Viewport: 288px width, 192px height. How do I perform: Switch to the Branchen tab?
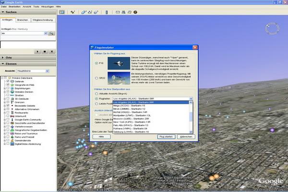point(23,20)
